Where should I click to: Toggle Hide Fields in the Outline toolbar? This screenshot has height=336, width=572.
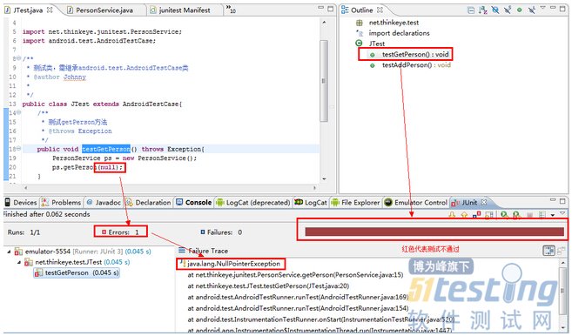[495, 10]
